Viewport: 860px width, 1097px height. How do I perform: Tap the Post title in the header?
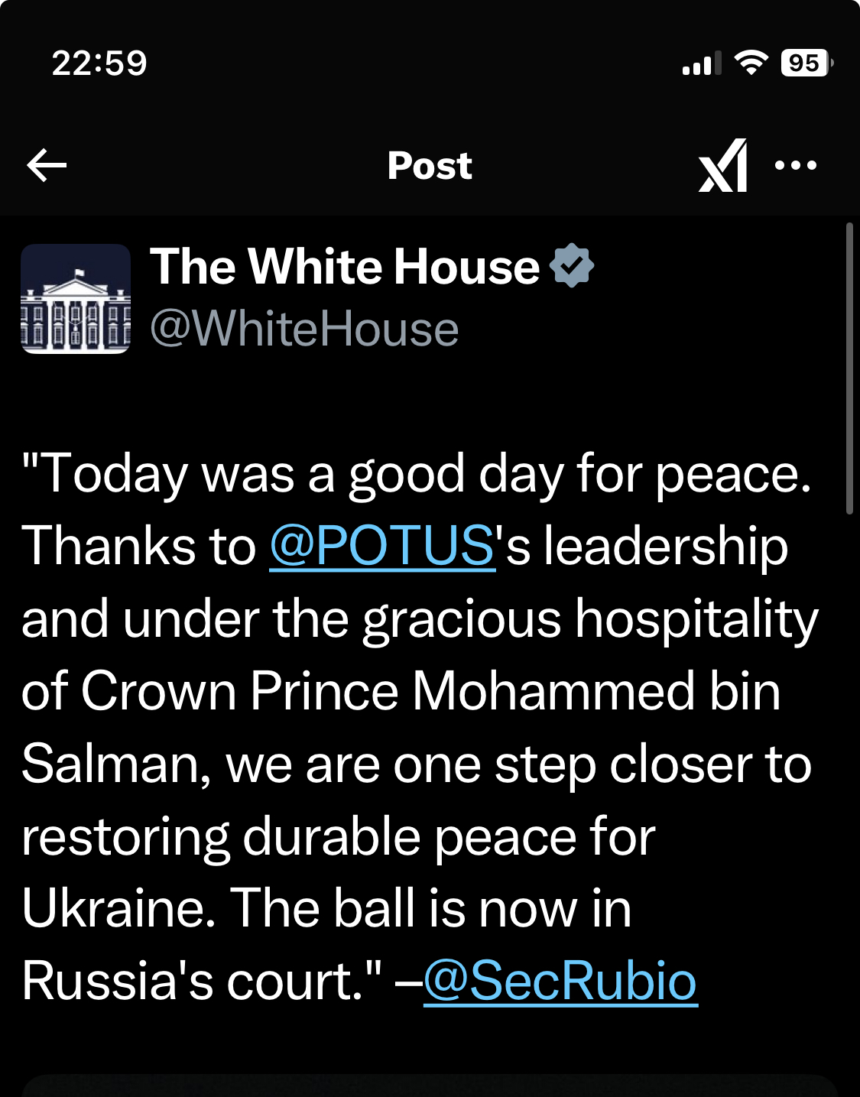(x=430, y=165)
